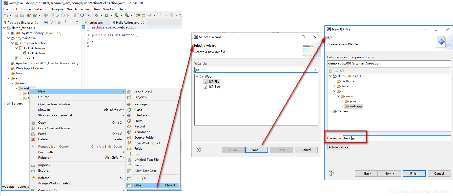Screen dimensions: 453x196
Task: Click the File name input field
Action: coord(397,138)
